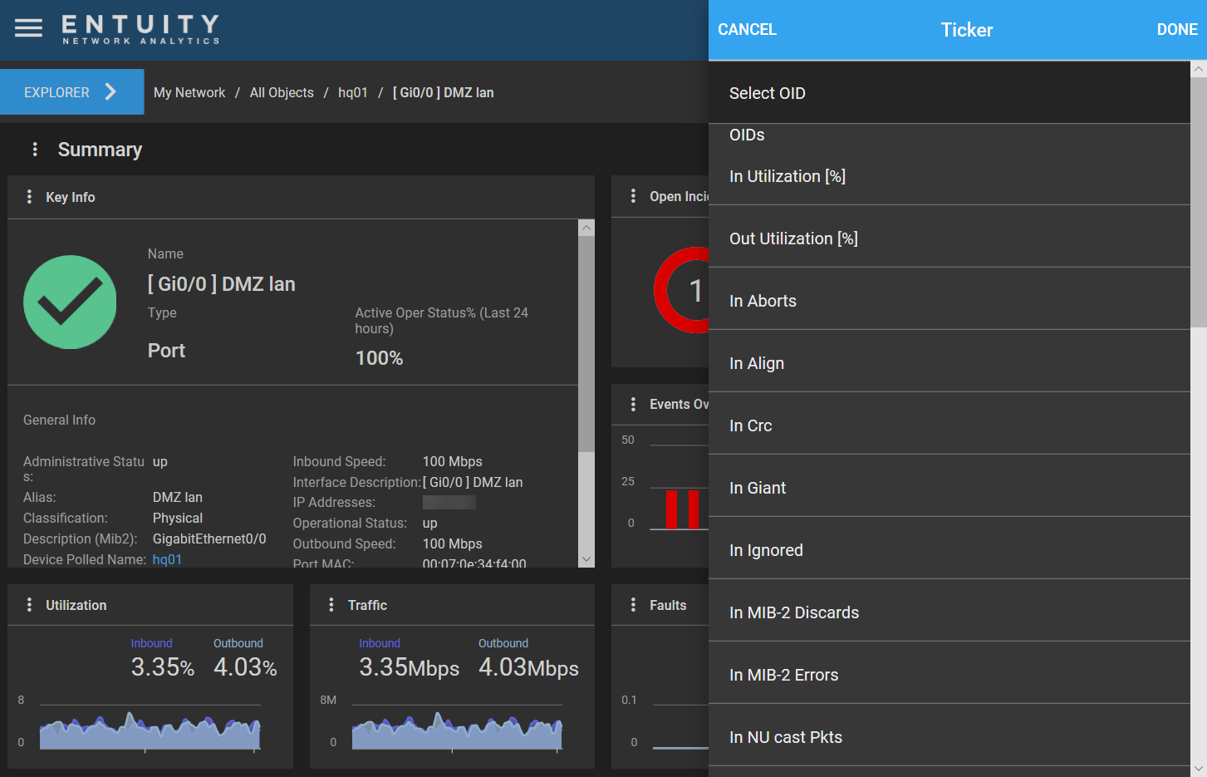Open the Open Incidents panel options menu
This screenshot has height=777, width=1207.
click(x=633, y=196)
